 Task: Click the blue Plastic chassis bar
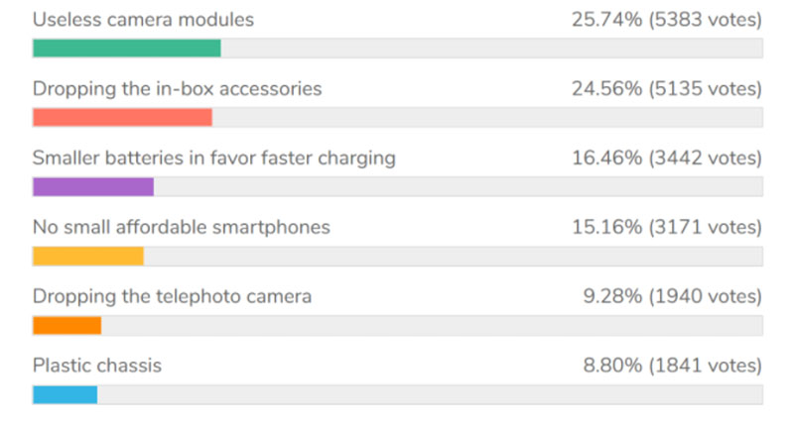click(65, 394)
